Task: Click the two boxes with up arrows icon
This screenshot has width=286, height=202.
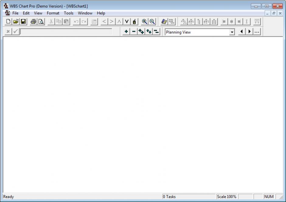Action: tap(257, 22)
